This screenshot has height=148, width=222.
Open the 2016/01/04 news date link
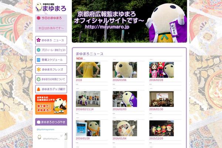(x=120, y=138)
